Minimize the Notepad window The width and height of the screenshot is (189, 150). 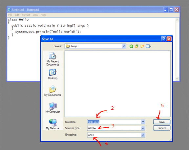[x=166, y=10]
